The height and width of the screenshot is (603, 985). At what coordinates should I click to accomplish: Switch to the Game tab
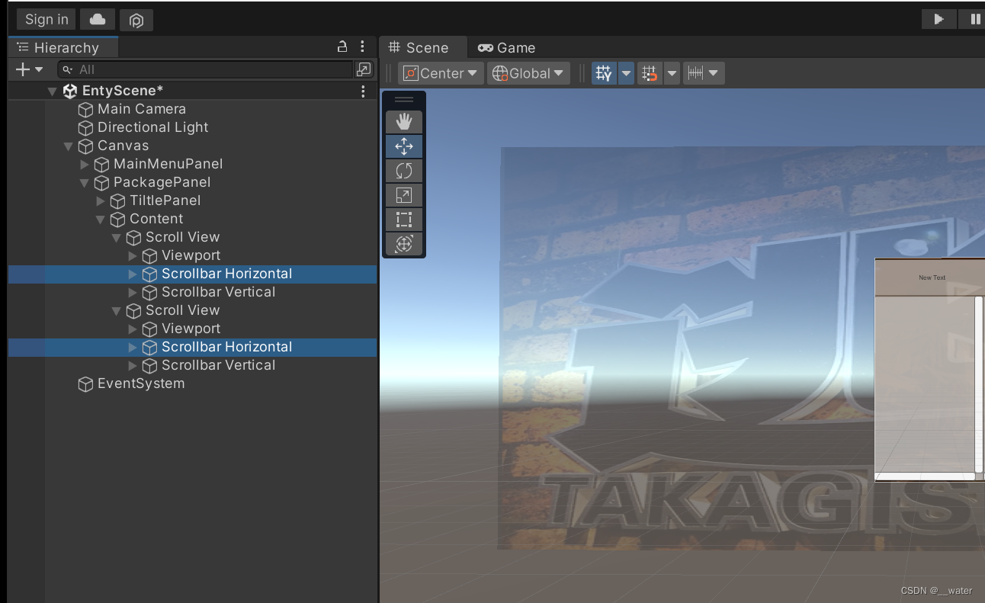tap(507, 47)
